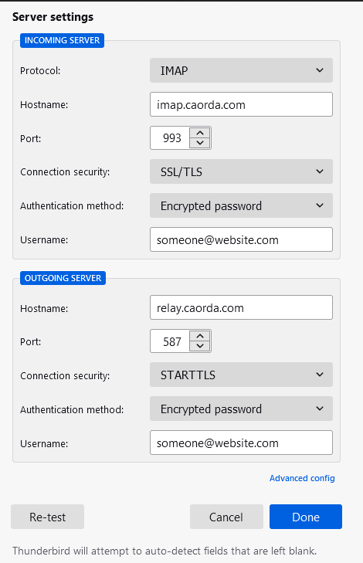Open incoming authentication method dropdown
Viewport: 363px width, 563px height.
pyautogui.click(x=241, y=205)
